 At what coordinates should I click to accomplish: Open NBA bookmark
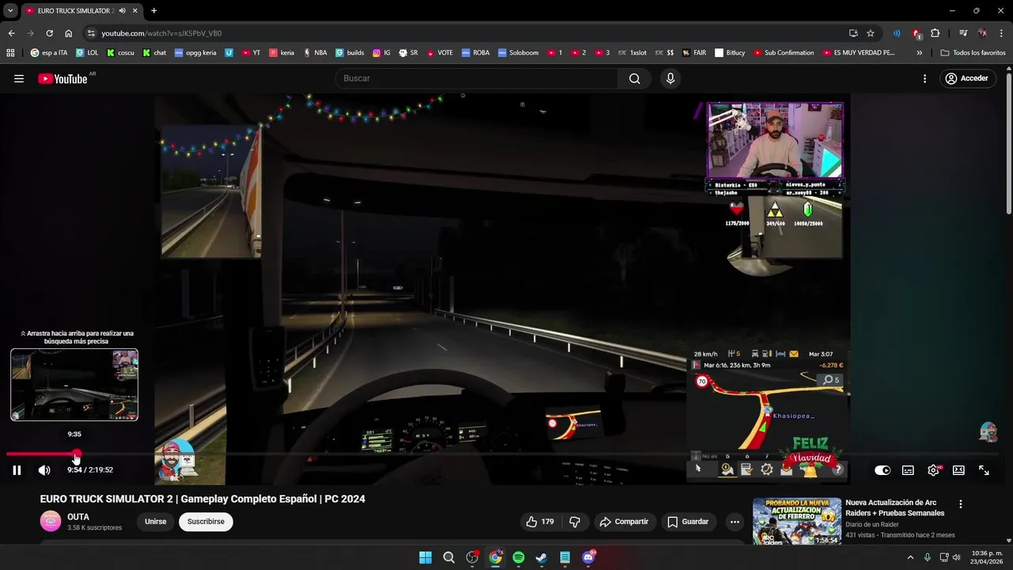314,53
